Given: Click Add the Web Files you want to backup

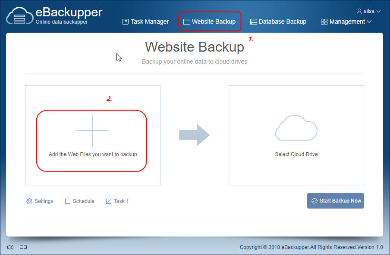Looking at the screenshot, I should [93, 154].
